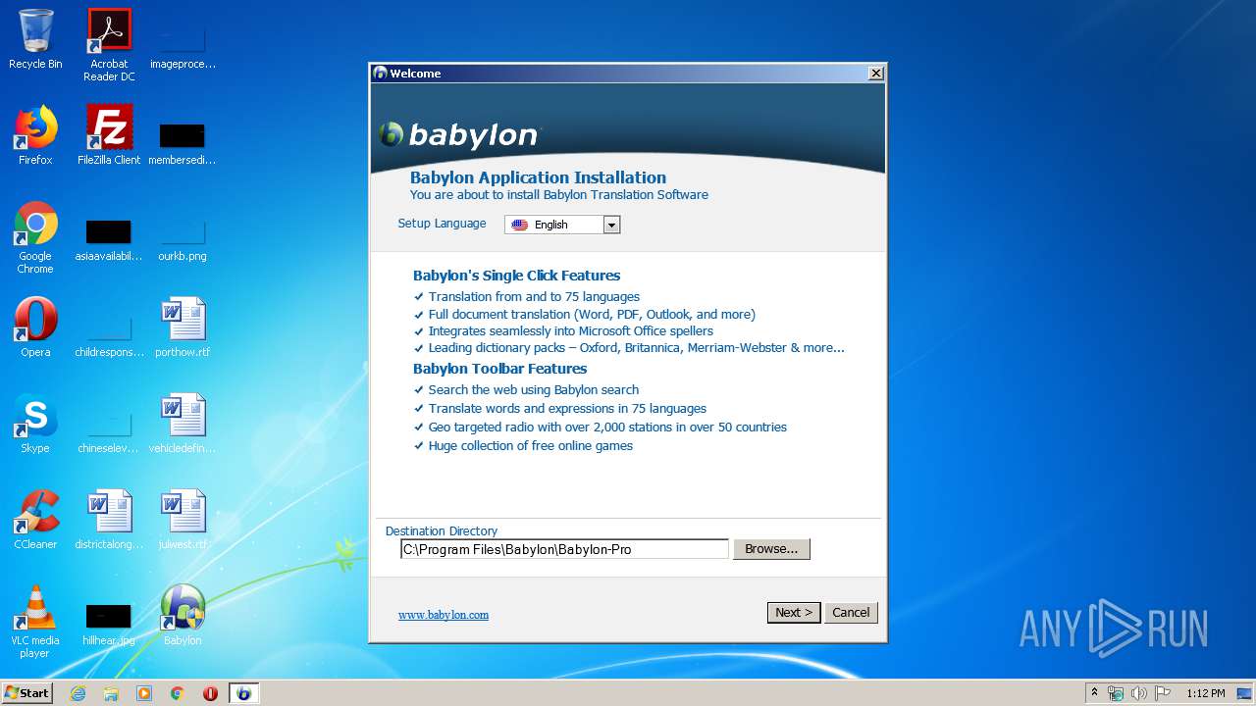Viewport: 1256px width, 706px height.
Task: Select the vehicledefin... document icon
Action: pos(183,424)
